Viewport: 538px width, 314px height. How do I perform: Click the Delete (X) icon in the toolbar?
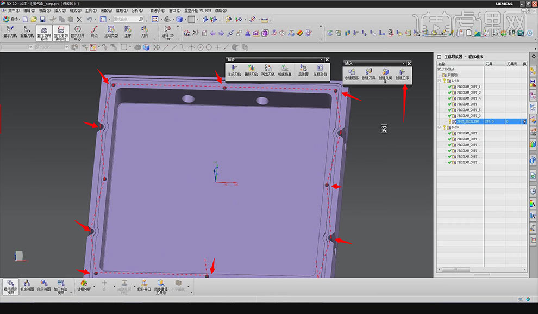79,19
